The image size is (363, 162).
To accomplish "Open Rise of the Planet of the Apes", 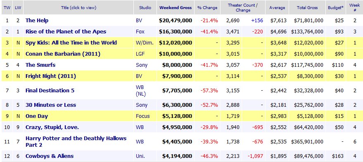I will click(66, 32).
